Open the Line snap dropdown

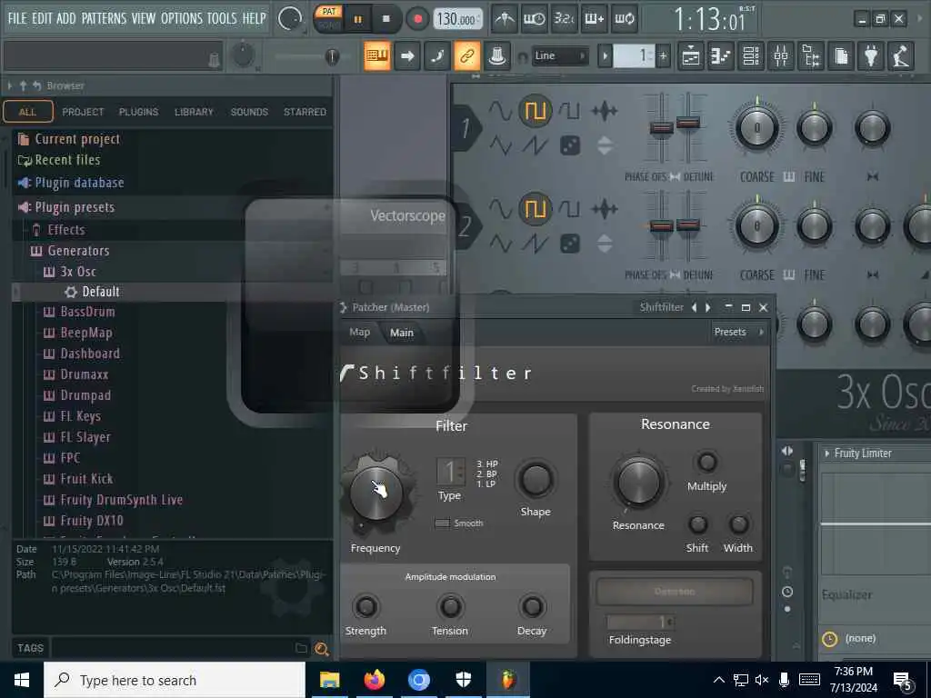point(560,55)
